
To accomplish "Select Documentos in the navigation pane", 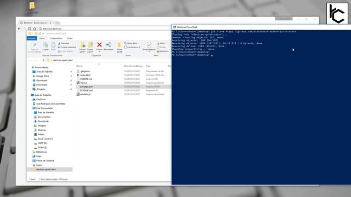I will 44,117.
